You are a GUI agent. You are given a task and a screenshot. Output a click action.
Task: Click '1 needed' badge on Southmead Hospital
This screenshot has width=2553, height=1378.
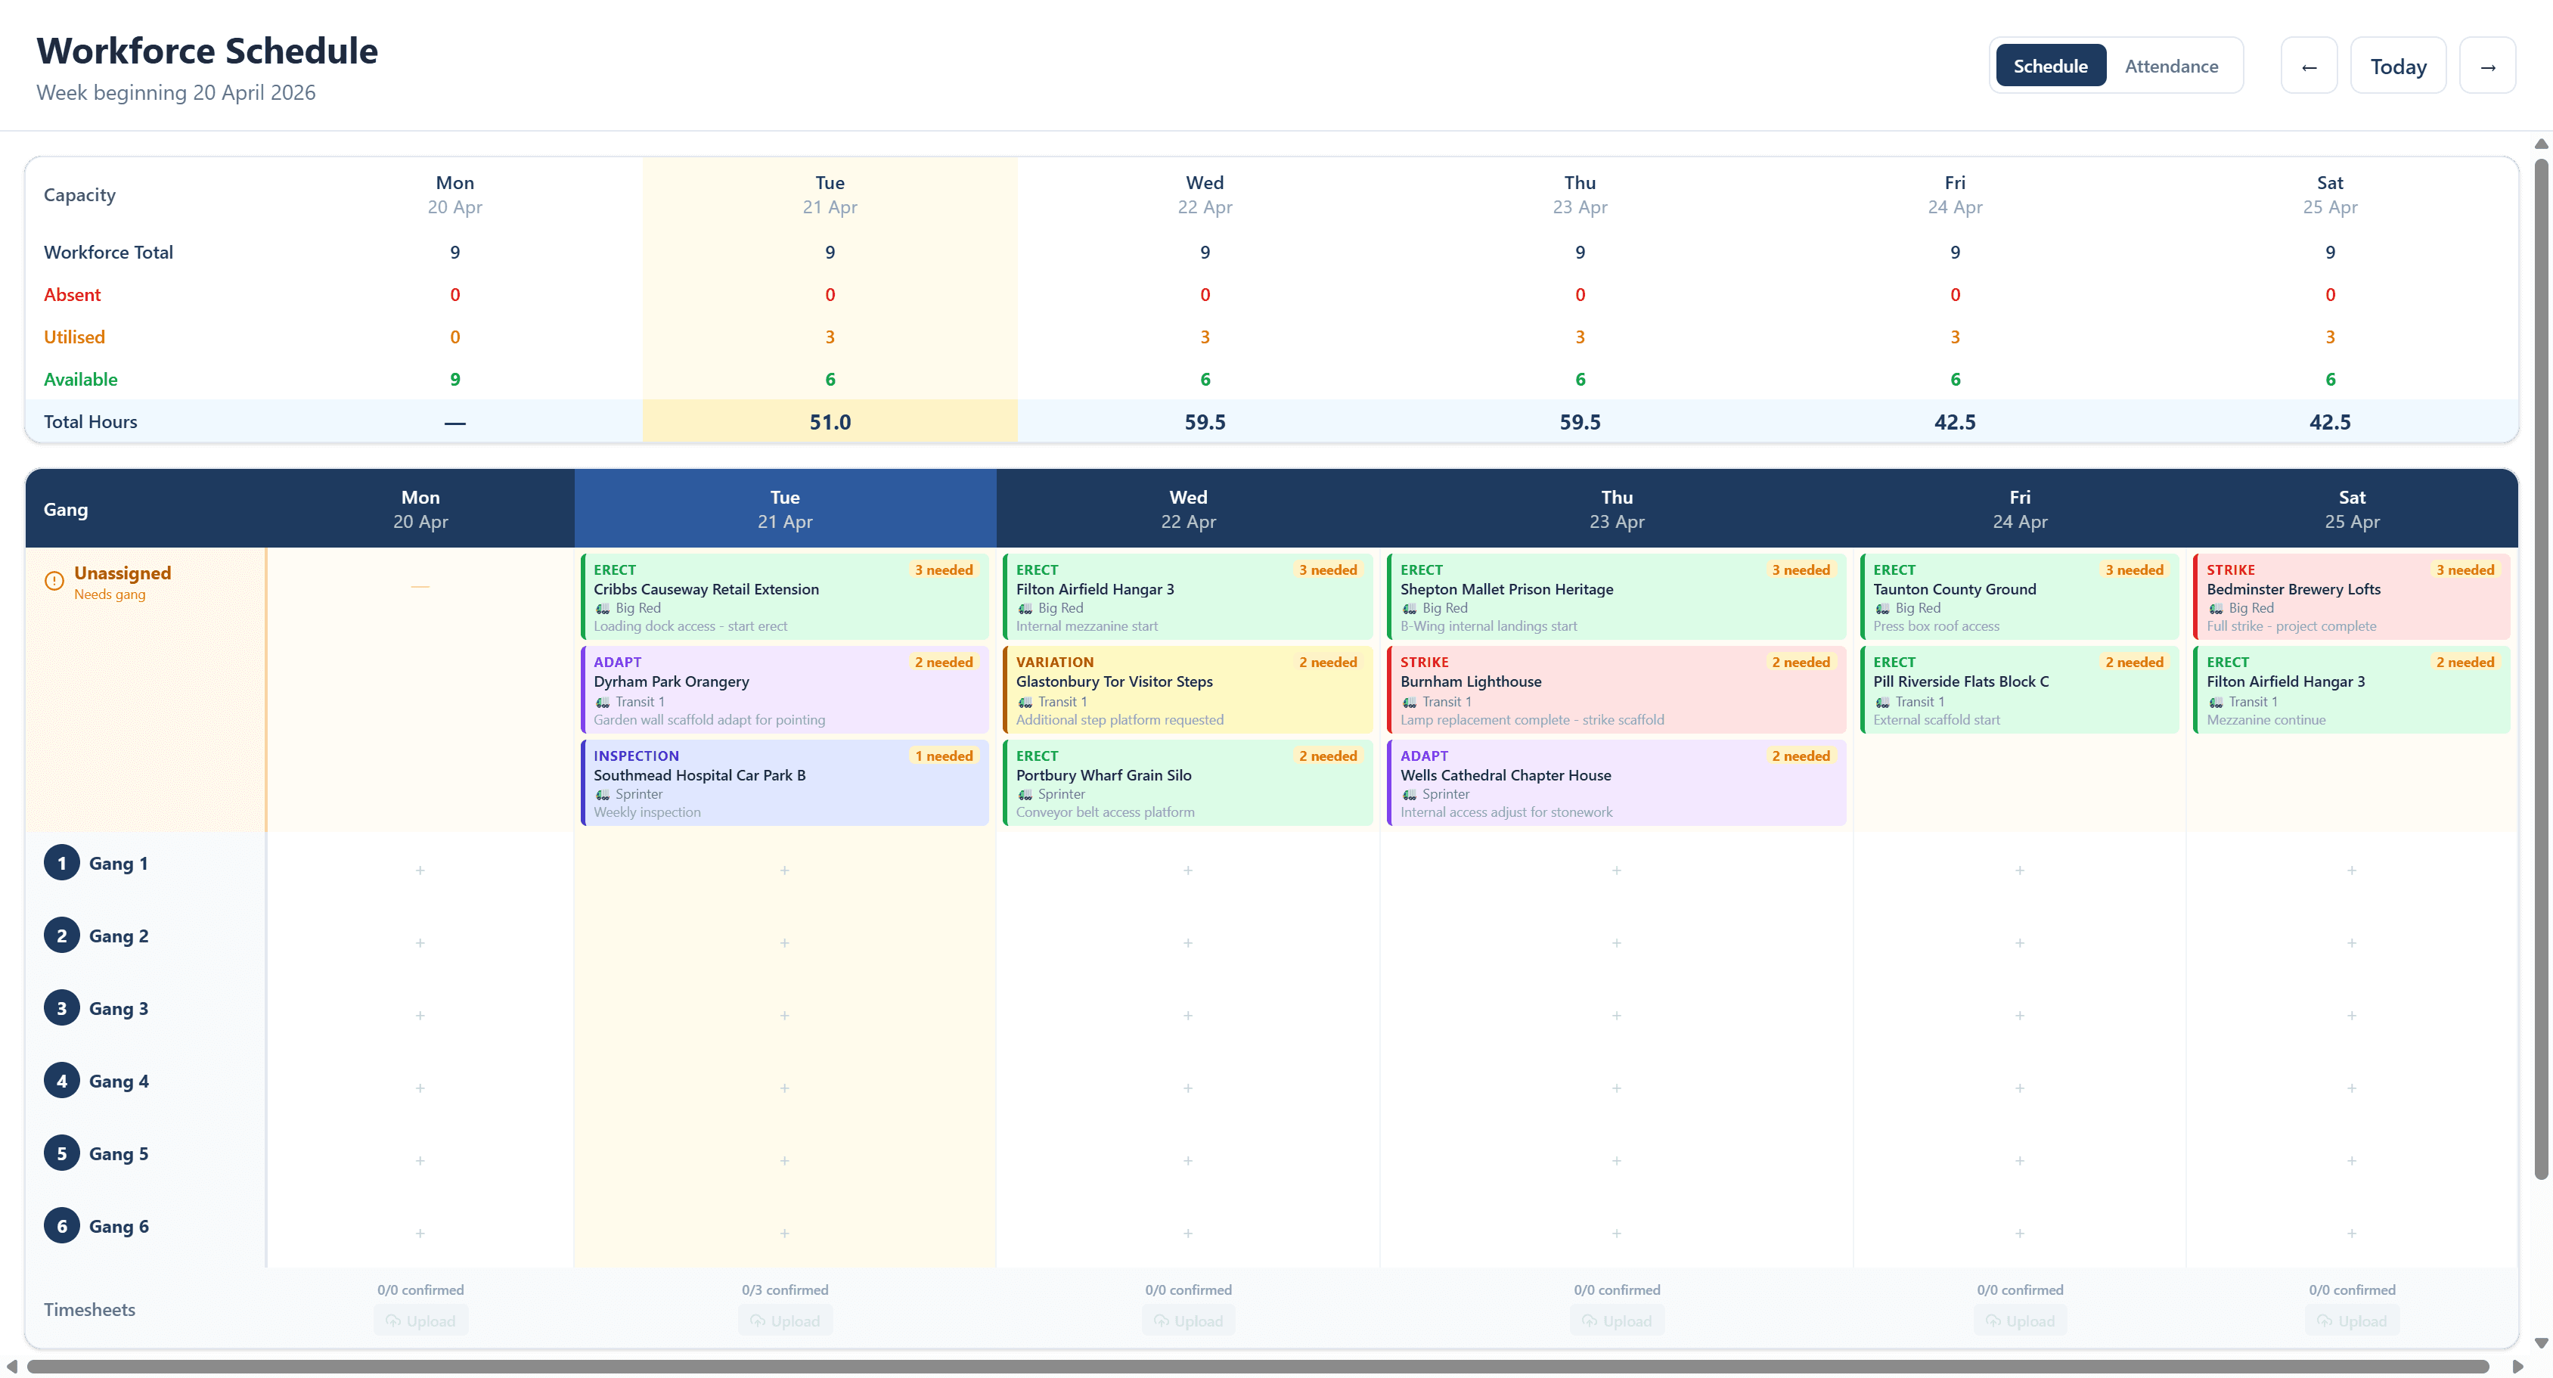944,756
